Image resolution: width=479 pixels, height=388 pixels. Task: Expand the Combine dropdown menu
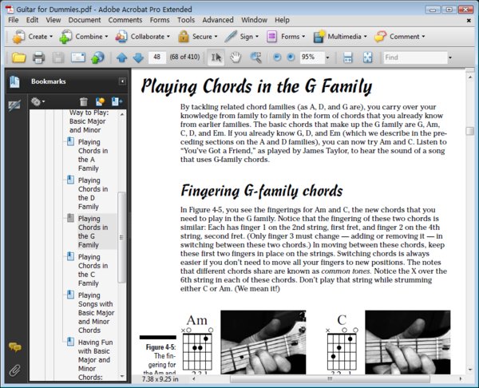click(x=103, y=37)
